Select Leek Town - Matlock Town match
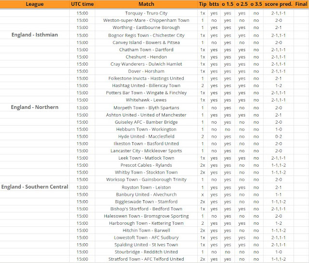Viewport: 309px width, 263px height. click(x=146, y=158)
